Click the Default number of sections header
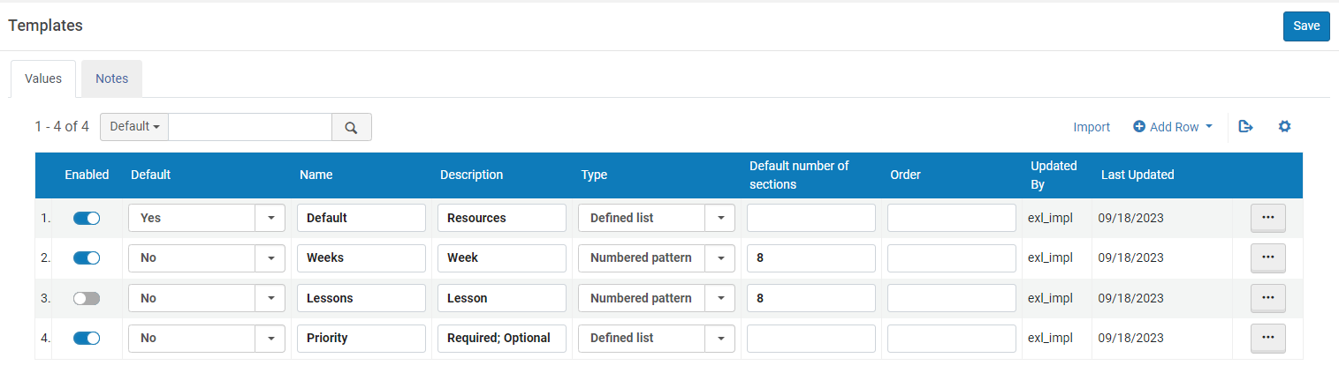1339x373 pixels. tap(799, 175)
